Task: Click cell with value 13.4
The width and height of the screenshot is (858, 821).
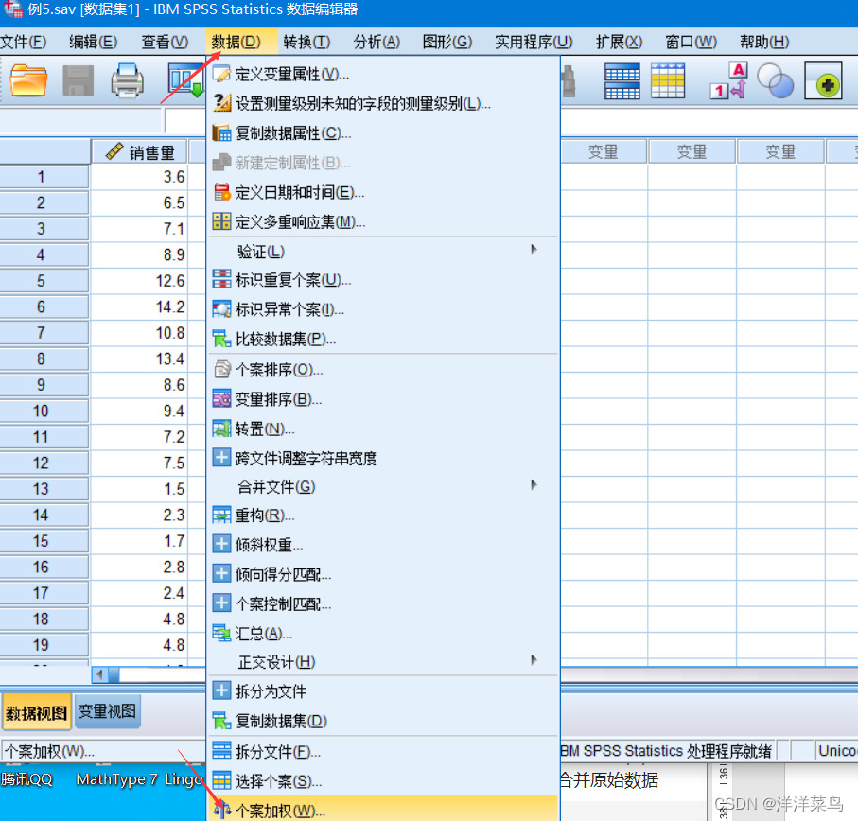Action: (140, 358)
